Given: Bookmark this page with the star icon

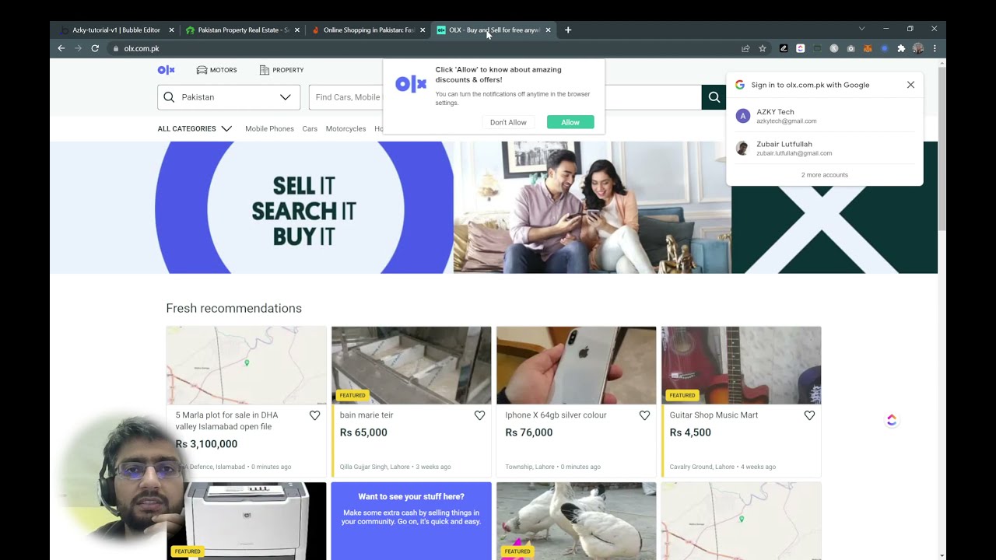Looking at the screenshot, I should click(763, 48).
